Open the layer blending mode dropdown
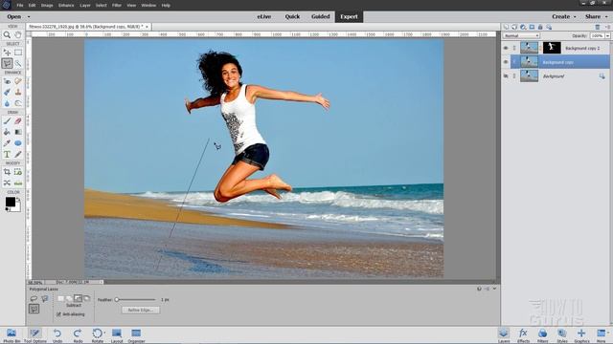 coord(521,35)
